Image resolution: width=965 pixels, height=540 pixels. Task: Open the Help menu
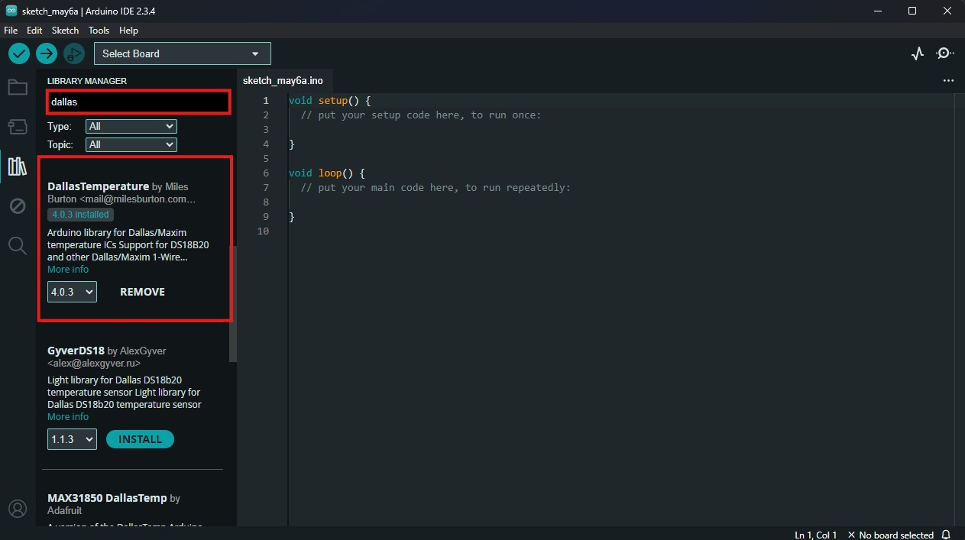pyautogui.click(x=129, y=31)
